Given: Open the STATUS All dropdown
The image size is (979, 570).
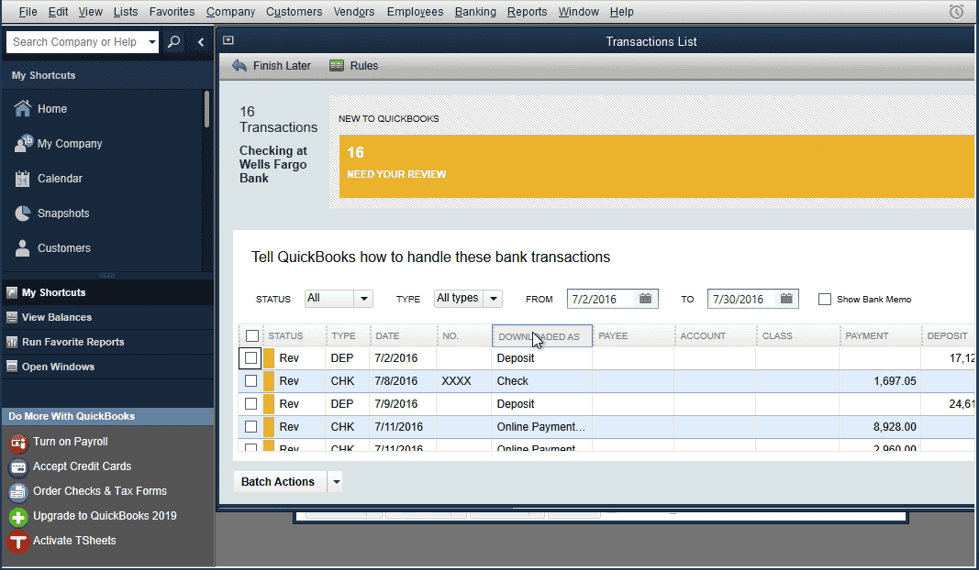Looking at the screenshot, I should point(339,299).
